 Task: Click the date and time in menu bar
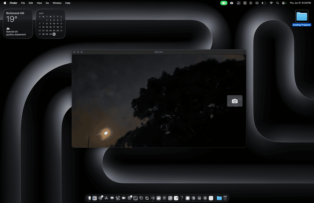[x=300, y=3]
